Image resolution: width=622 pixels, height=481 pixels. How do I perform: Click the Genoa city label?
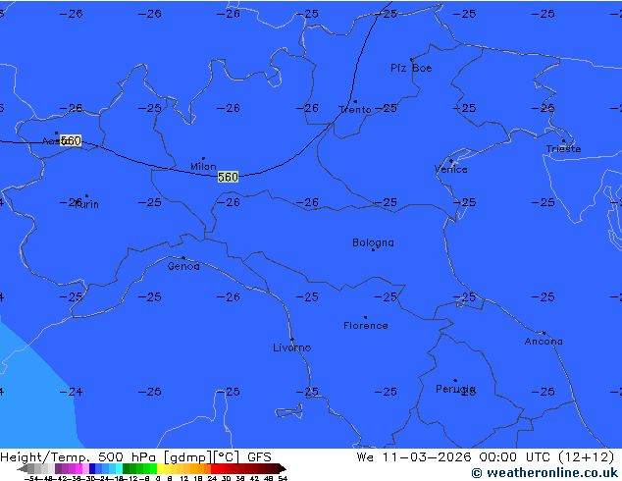click(183, 266)
